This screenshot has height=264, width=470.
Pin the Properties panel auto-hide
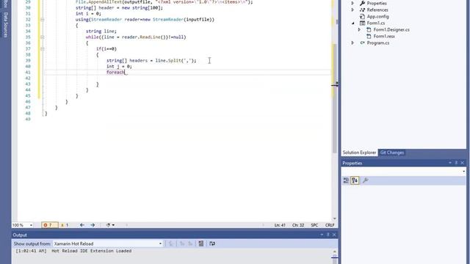457,163
